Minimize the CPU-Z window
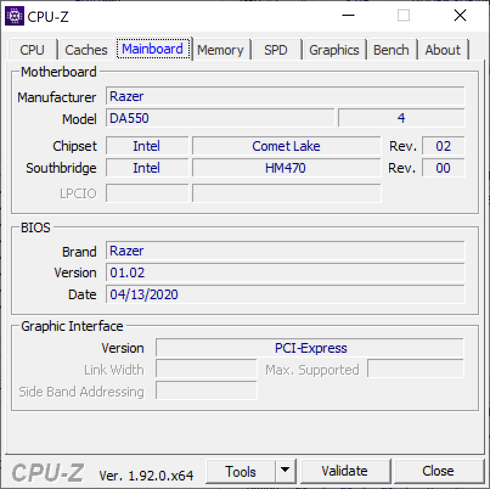490x489 pixels. pos(348,15)
